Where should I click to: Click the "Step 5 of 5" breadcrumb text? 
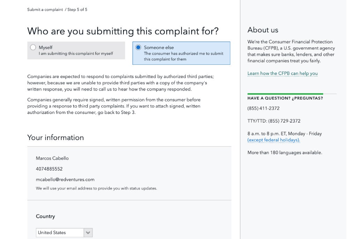pyautogui.click(x=77, y=10)
